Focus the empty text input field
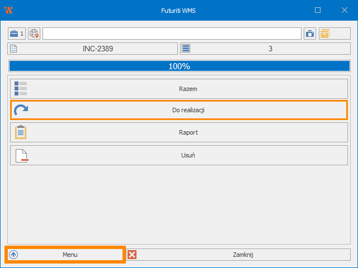 (172, 33)
